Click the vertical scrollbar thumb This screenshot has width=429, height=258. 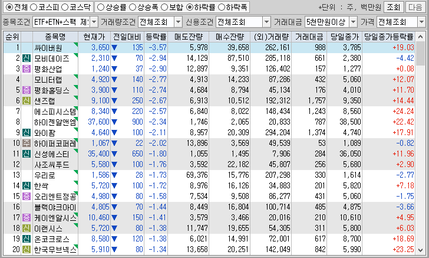click(x=420, y=54)
